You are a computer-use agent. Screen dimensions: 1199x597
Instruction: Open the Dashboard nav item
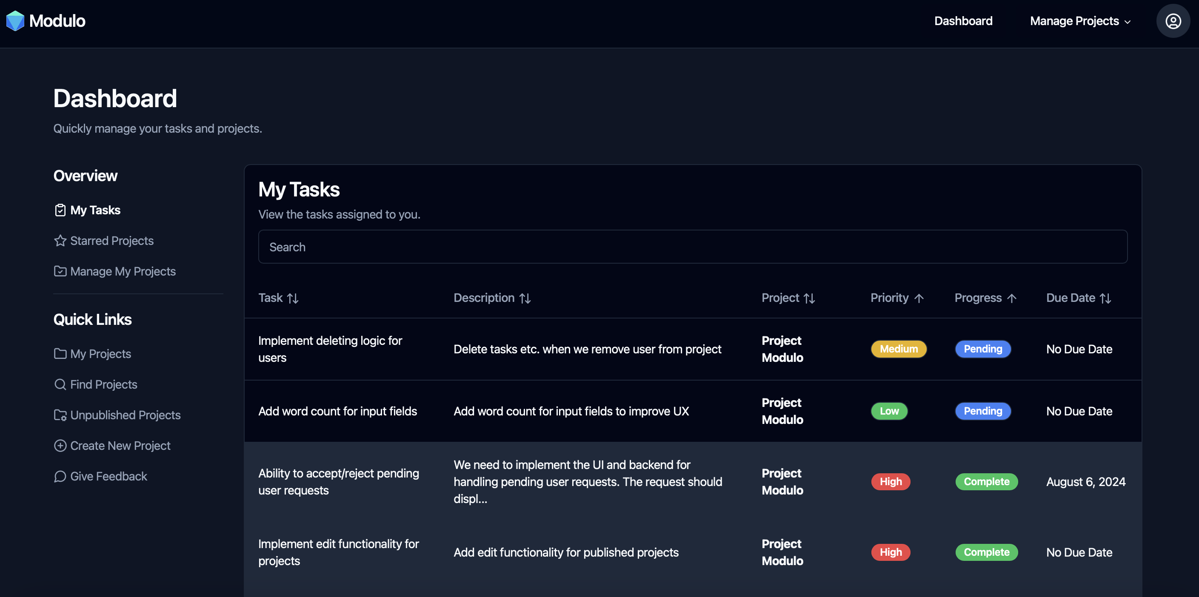click(x=963, y=21)
